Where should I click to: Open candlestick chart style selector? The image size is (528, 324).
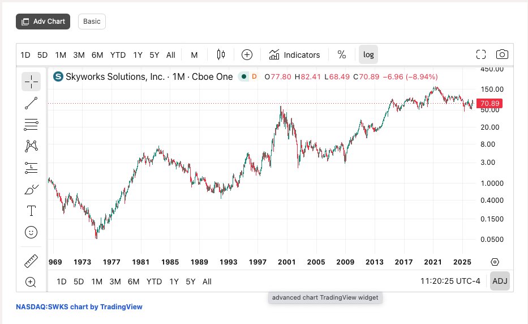click(x=221, y=54)
